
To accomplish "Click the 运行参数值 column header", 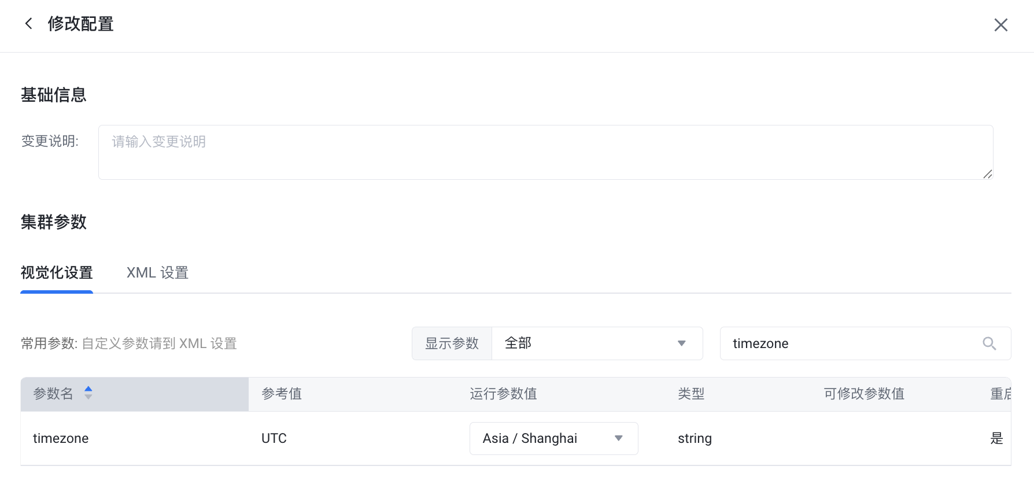I will coord(503,394).
